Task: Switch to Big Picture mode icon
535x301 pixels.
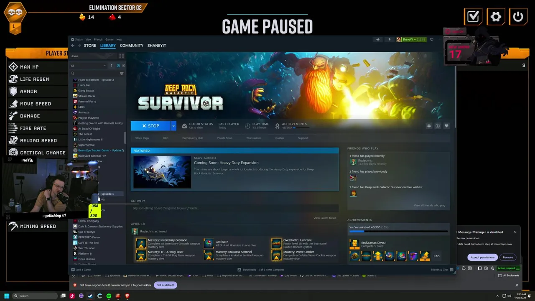Action: [431, 40]
